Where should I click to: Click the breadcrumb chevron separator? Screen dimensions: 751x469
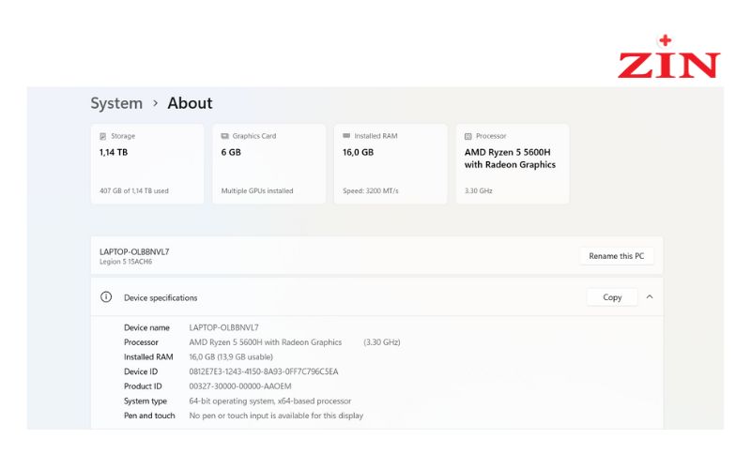click(155, 103)
